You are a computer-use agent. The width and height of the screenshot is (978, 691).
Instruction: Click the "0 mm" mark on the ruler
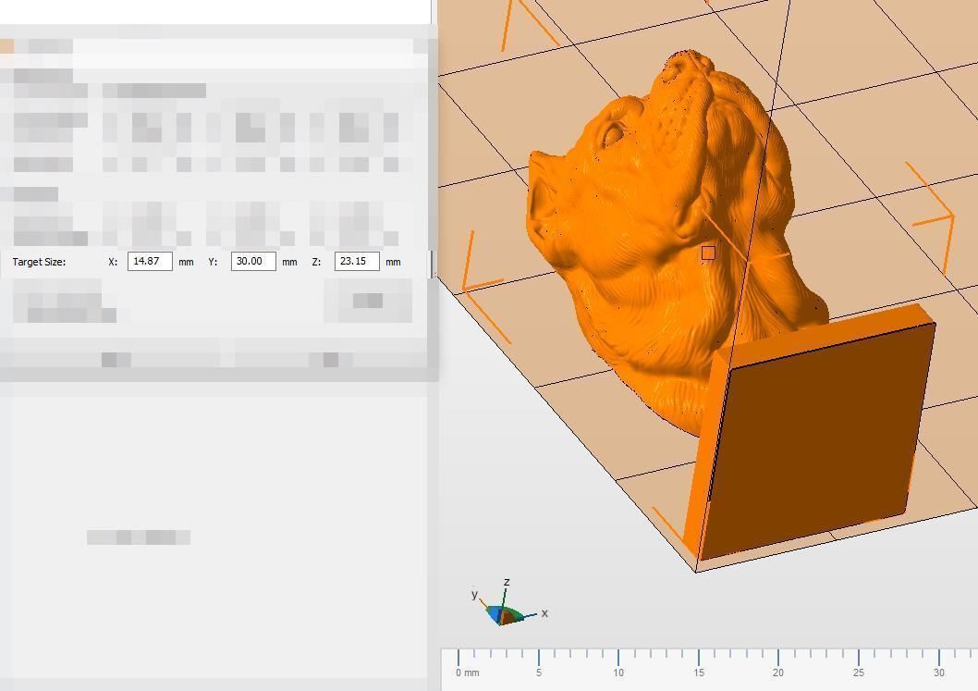pyautogui.click(x=467, y=672)
